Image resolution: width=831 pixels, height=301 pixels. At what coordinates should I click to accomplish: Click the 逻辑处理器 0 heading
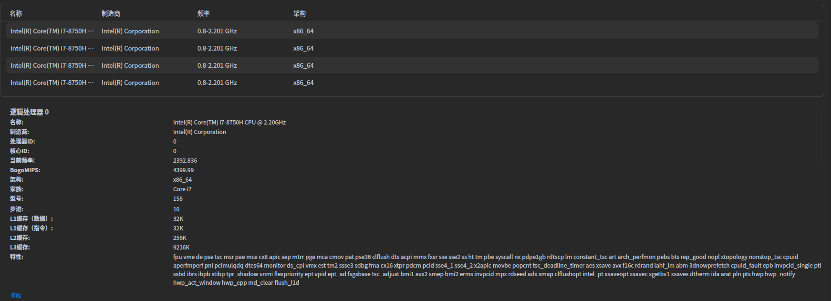click(30, 112)
